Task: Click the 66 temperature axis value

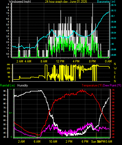Action: [113, 106]
